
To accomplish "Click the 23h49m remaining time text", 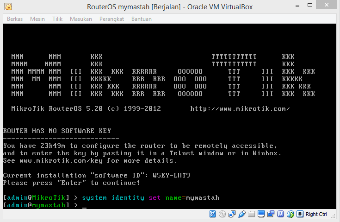I will pos(53,146).
